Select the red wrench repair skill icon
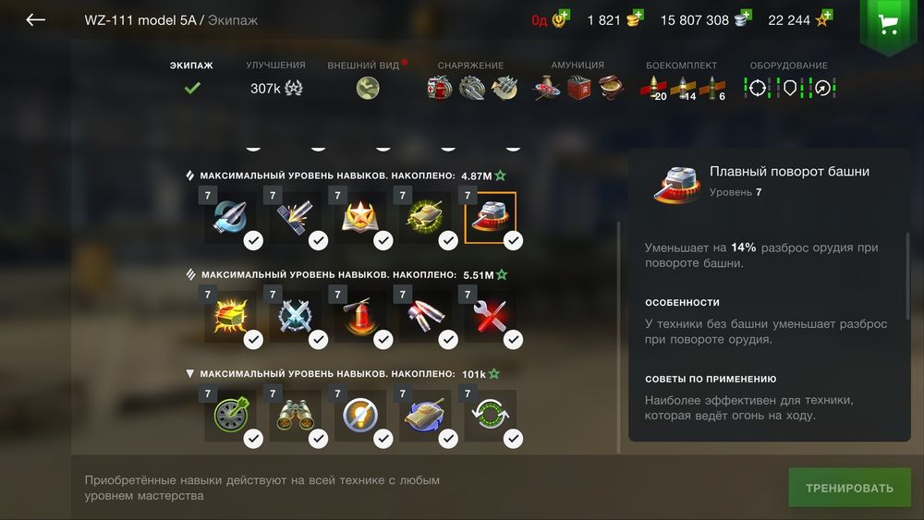Viewport: 924px width, 520px height. pyautogui.click(x=490, y=316)
